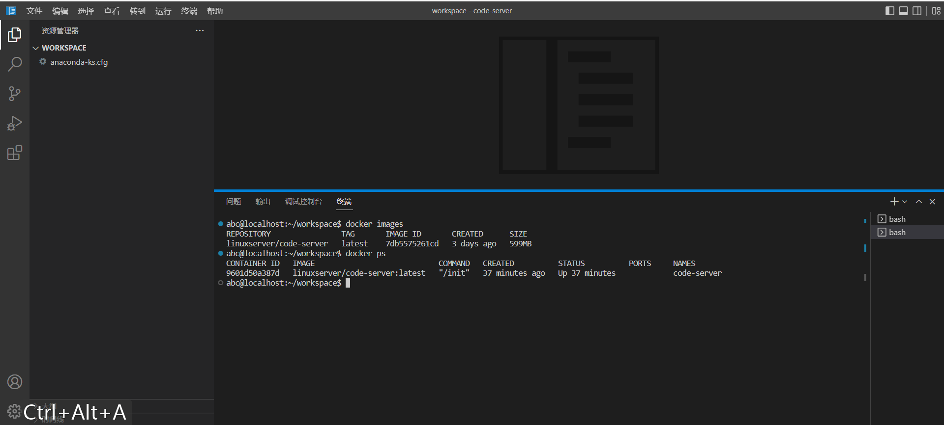Maximize the panel size with chevron

click(x=918, y=202)
